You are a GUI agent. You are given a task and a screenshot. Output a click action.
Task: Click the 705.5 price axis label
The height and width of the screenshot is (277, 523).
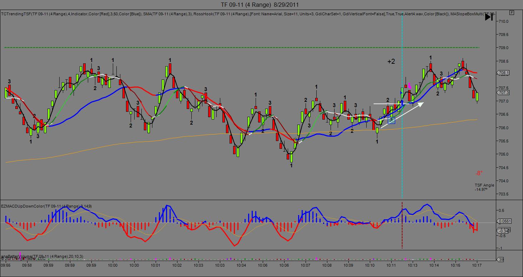503,141
